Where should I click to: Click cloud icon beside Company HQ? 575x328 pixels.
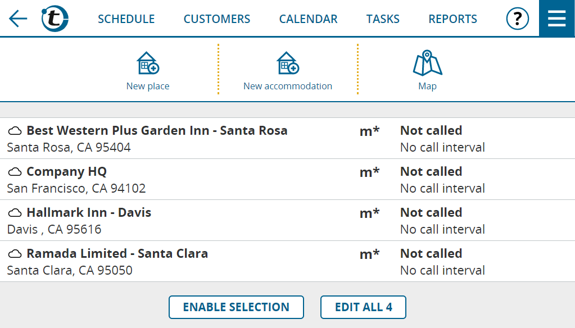(15, 172)
